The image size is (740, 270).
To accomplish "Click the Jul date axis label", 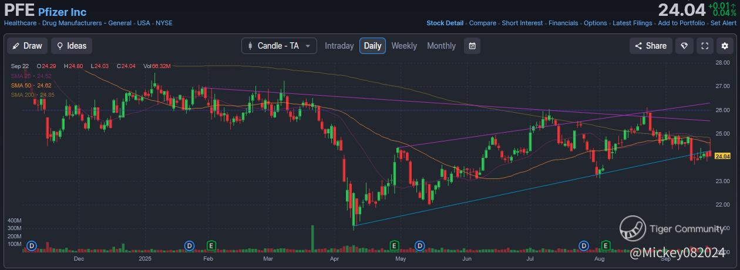I will (x=530, y=258).
